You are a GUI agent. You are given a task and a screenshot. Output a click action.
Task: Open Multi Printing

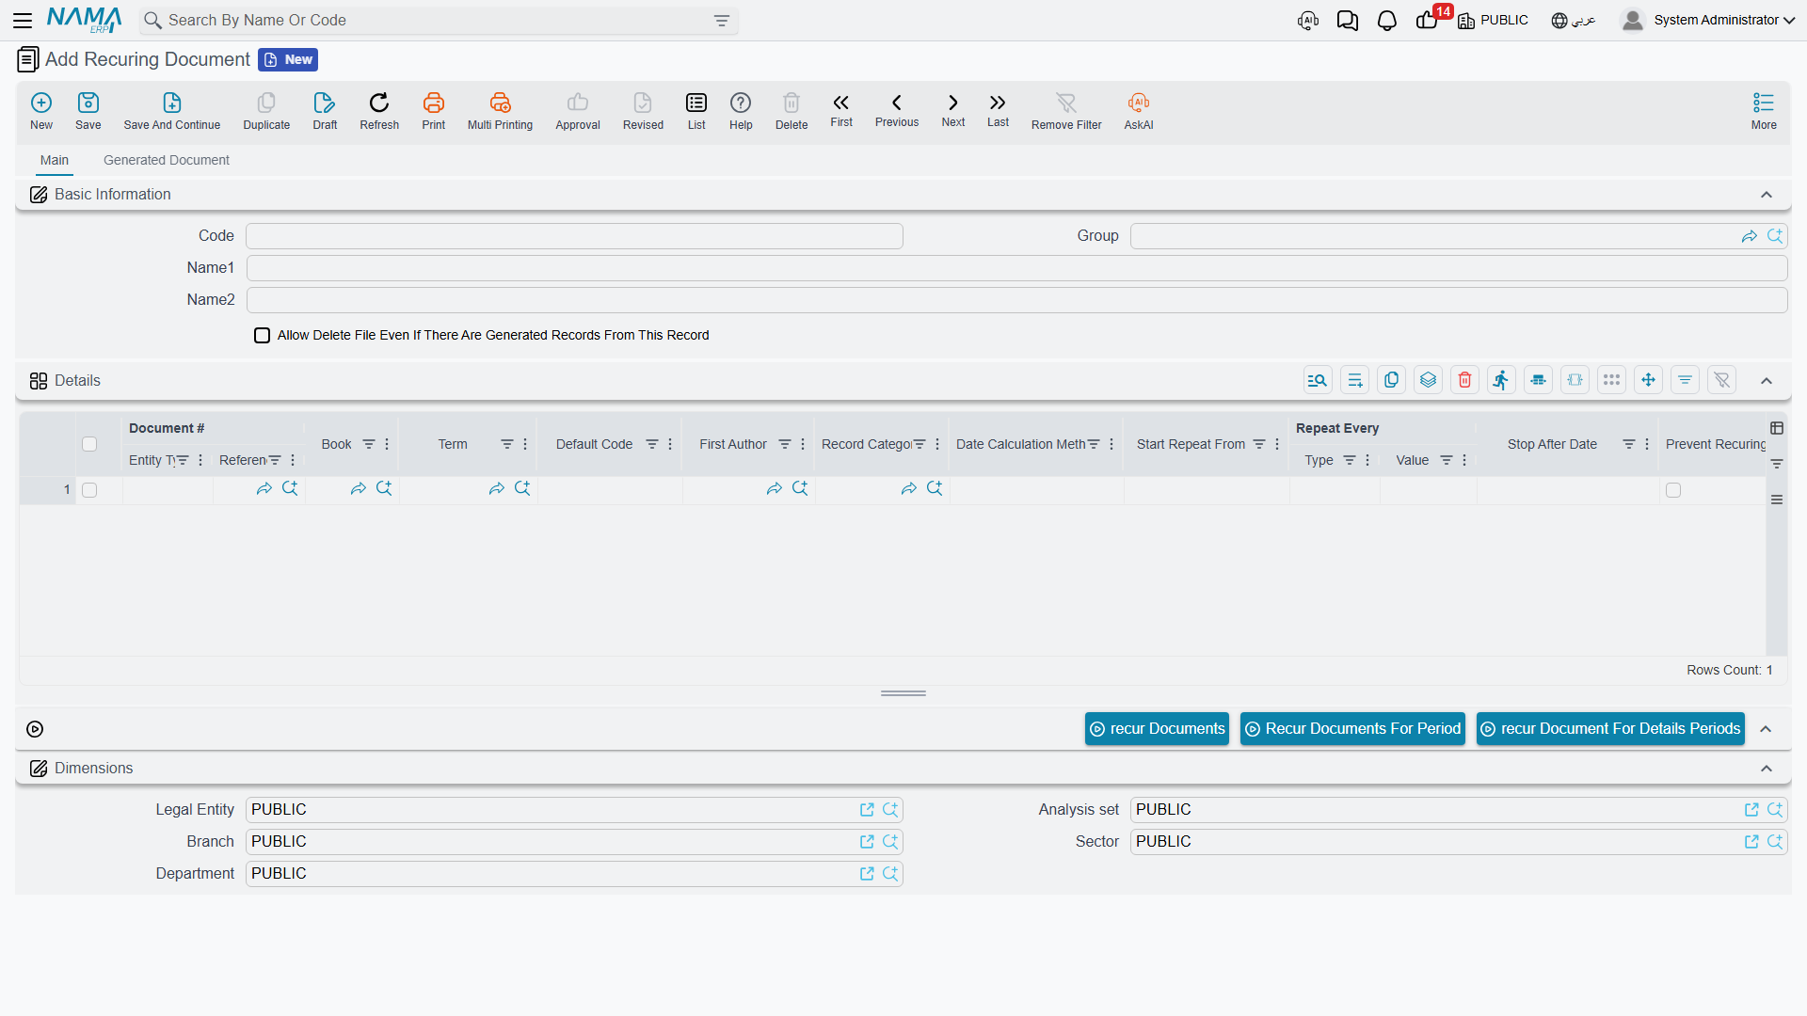click(x=500, y=110)
